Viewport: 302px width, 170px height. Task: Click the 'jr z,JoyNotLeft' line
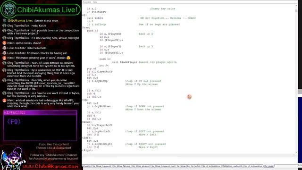click(x=99, y=131)
